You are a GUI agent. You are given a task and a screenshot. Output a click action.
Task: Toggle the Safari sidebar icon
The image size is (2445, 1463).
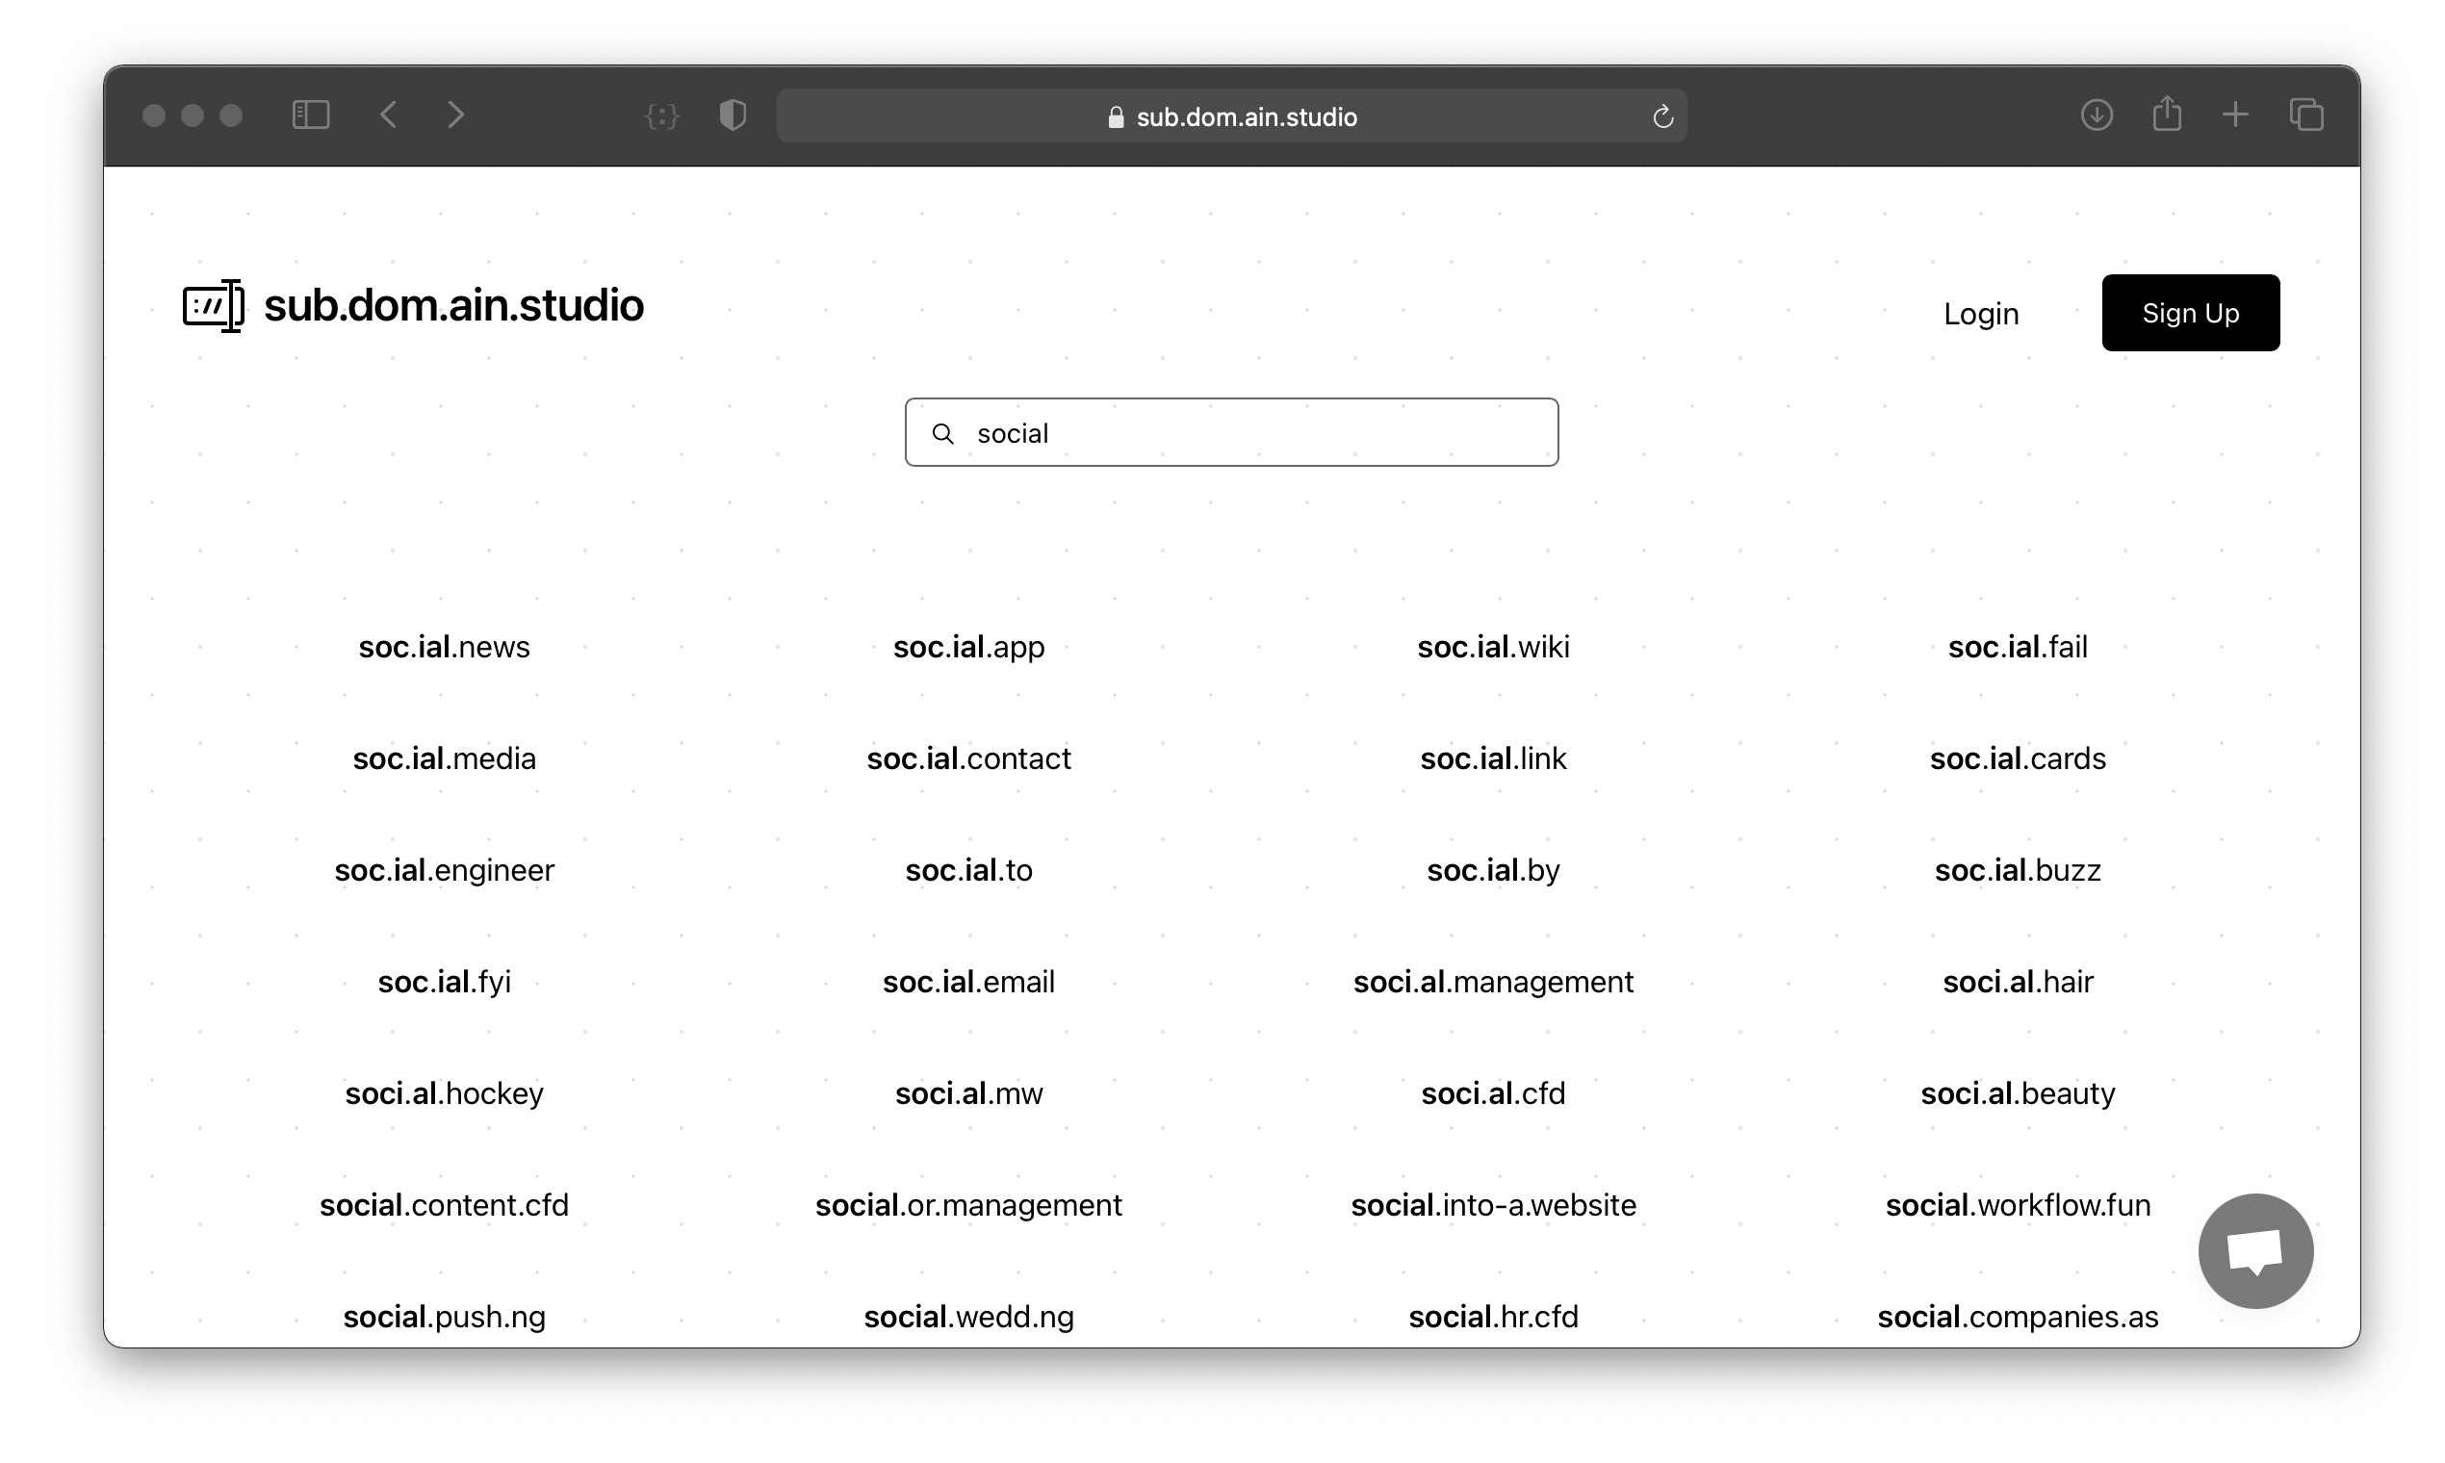(x=311, y=115)
